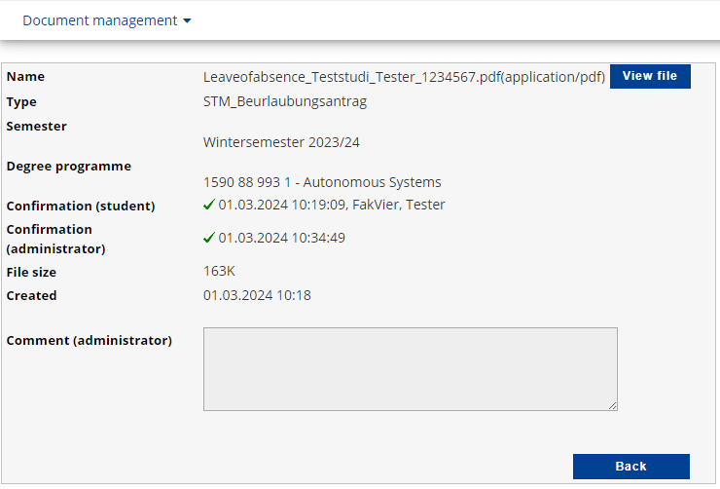720x489 pixels.
Task: Click inside the Comment (administrator) text area
Action: (x=410, y=369)
